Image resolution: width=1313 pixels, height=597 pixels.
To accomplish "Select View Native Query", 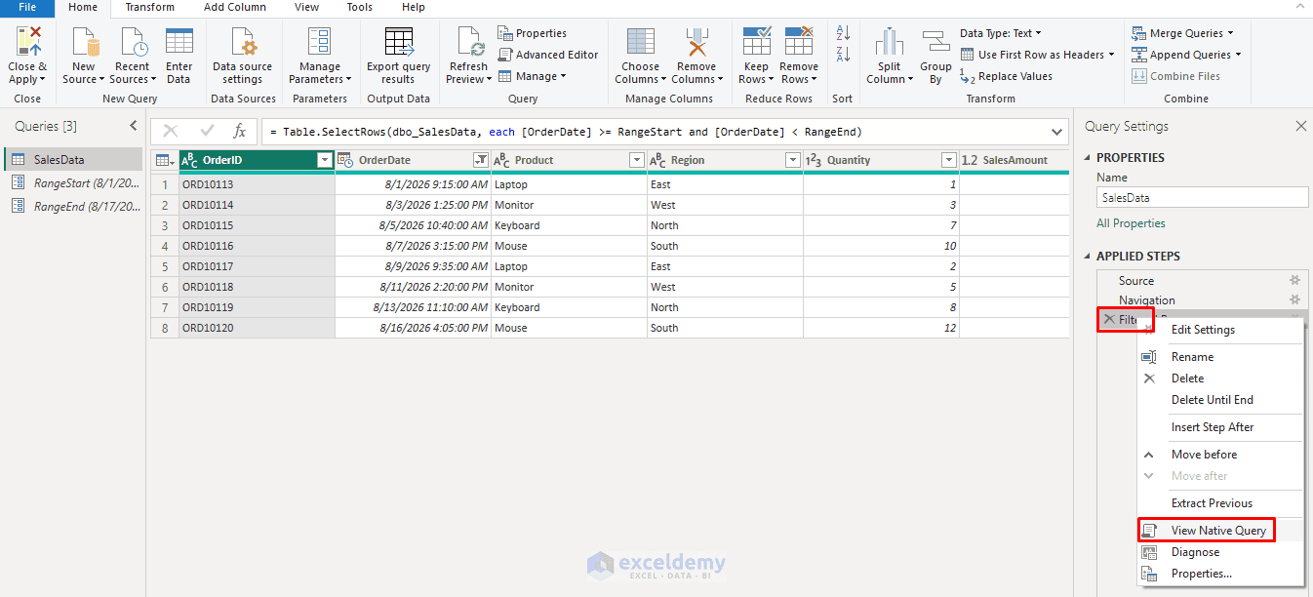I will 1220,531.
